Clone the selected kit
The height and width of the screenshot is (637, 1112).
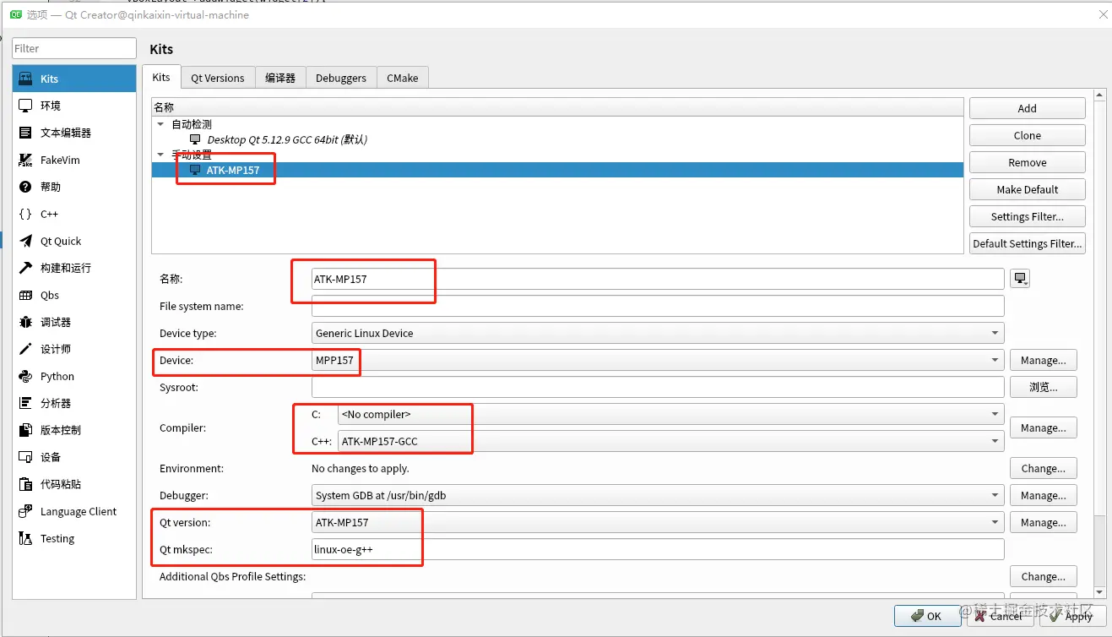coord(1028,135)
